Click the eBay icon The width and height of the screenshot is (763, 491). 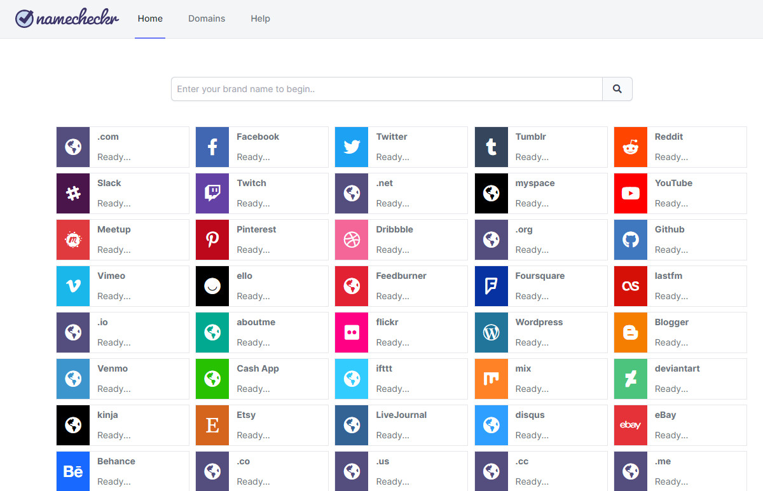[630, 426]
